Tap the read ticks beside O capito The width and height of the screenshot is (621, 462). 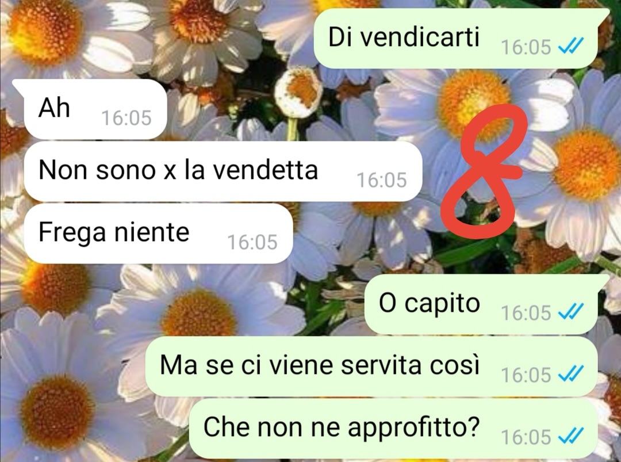click(571, 312)
